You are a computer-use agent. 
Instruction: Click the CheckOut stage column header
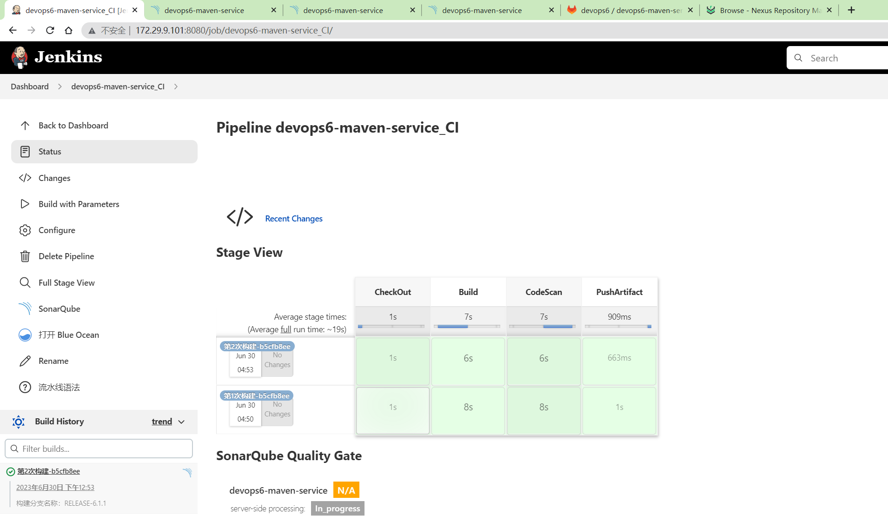click(393, 292)
